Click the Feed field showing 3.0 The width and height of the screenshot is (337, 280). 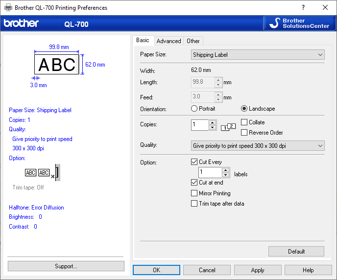[203, 97]
